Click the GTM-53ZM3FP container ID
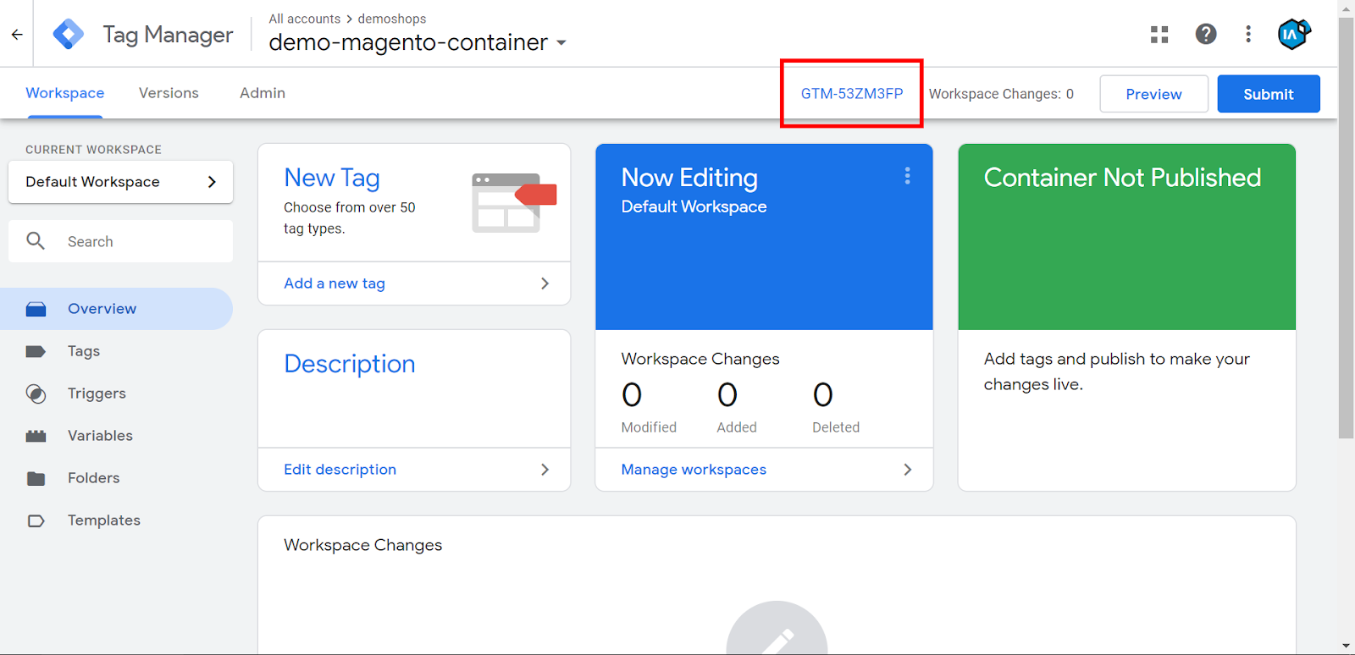 click(852, 94)
